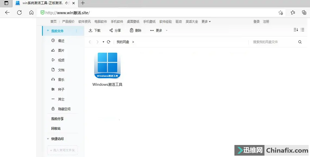Navigate forward in file path
Screen dimensions: 310x157
coord(97,42)
